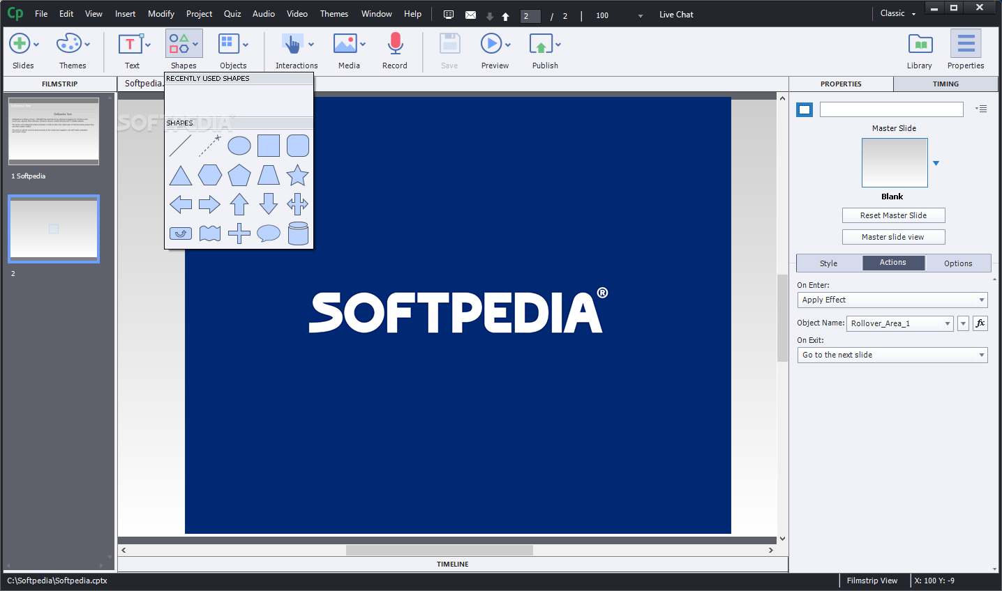Screen dimensions: 1002x591
Task: Click the Record microphone icon
Action: click(395, 44)
